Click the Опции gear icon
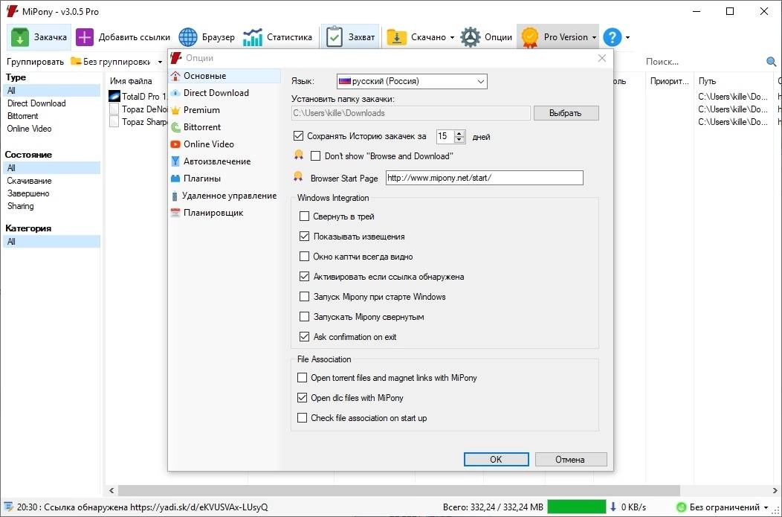 [471, 37]
